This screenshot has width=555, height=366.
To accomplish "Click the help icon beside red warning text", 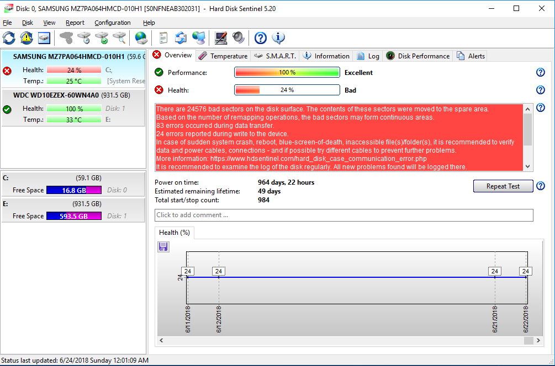I will [x=541, y=107].
